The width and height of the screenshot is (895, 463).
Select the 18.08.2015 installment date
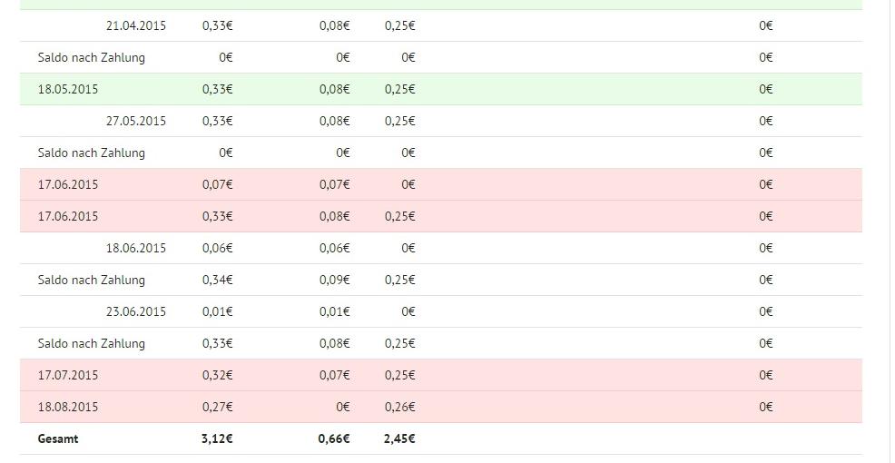click(x=68, y=407)
